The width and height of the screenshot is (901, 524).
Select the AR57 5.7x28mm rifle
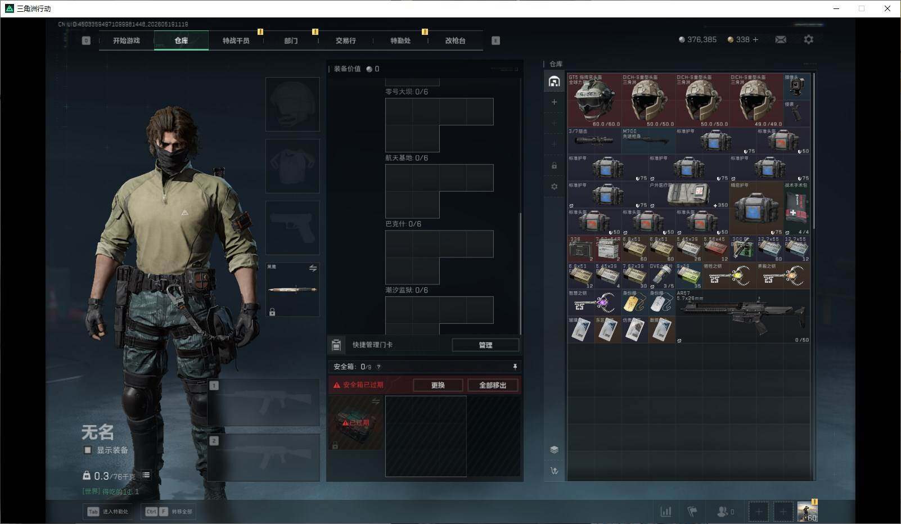743,316
